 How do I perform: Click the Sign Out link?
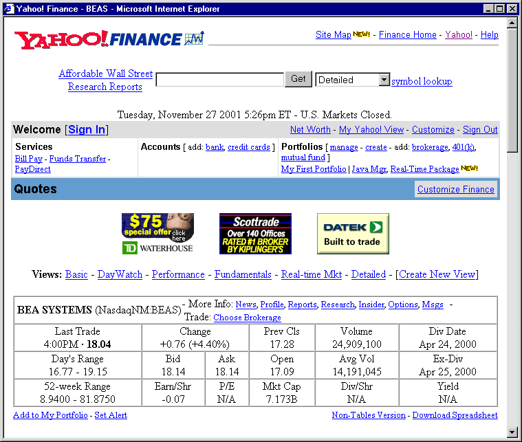click(x=480, y=129)
